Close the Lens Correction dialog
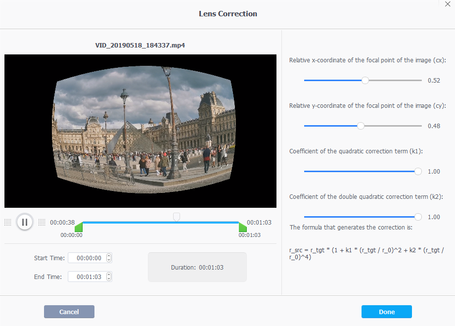Viewport: 455px width, 326px height. (x=448, y=4)
